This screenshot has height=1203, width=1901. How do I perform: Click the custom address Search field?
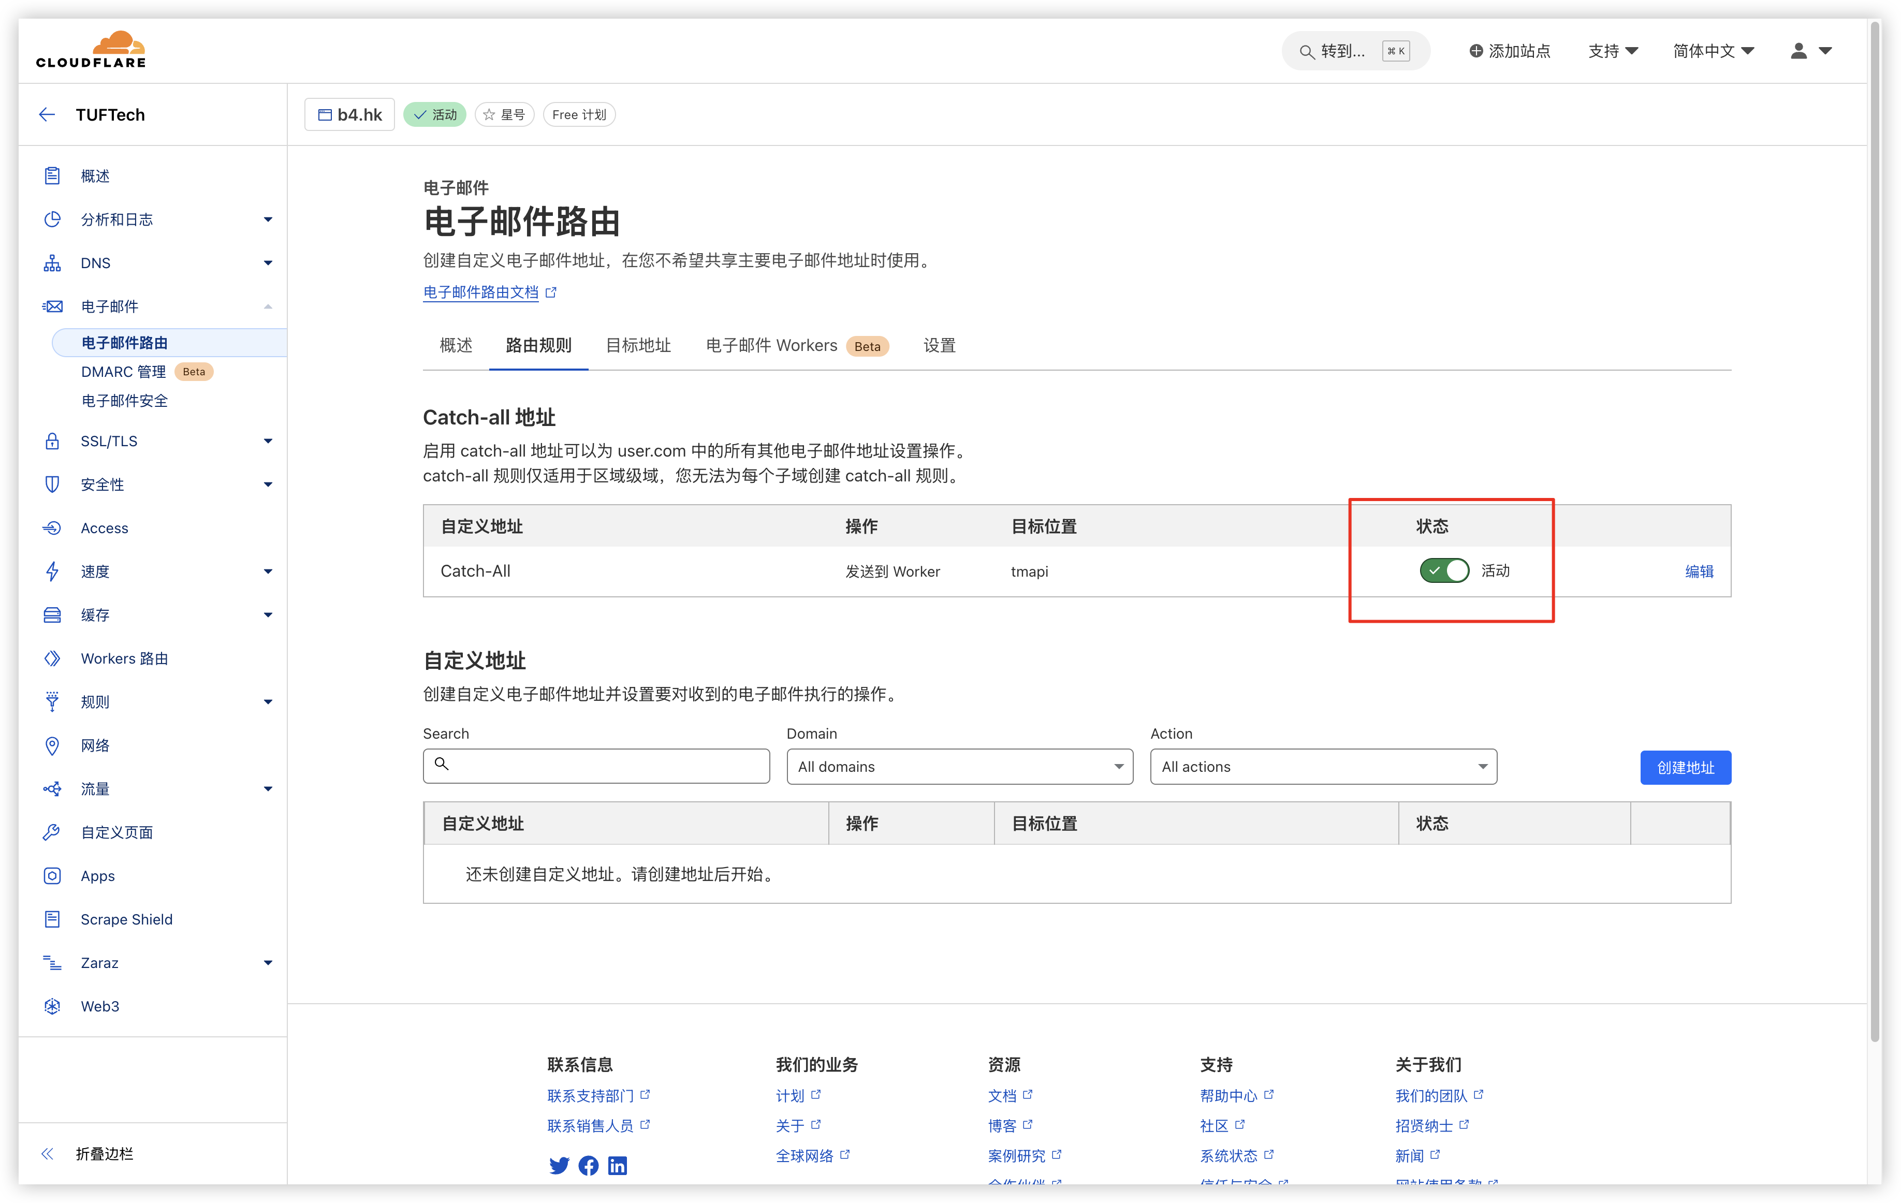pos(596,766)
